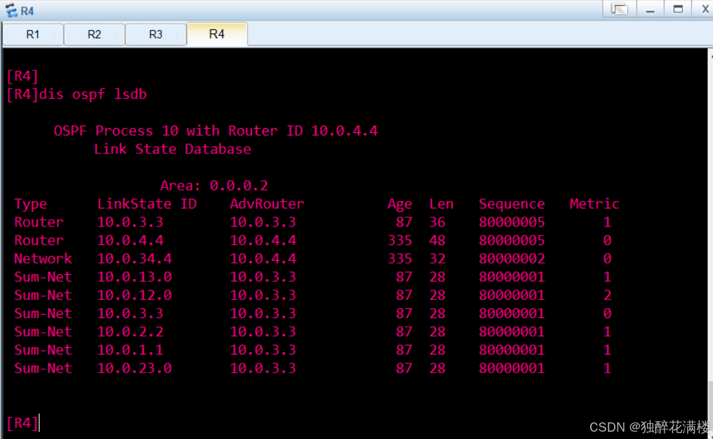
Task: Click LinkState ID 10.0.12.0
Action: tap(135, 296)
